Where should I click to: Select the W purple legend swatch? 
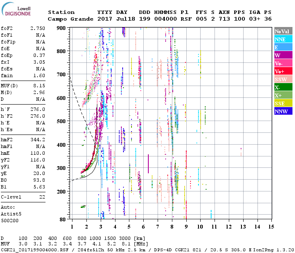click(x=283, y=55)
